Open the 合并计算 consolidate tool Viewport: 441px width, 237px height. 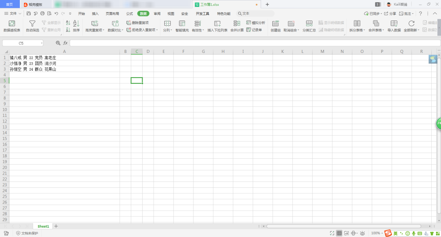[x=237, y=24]
